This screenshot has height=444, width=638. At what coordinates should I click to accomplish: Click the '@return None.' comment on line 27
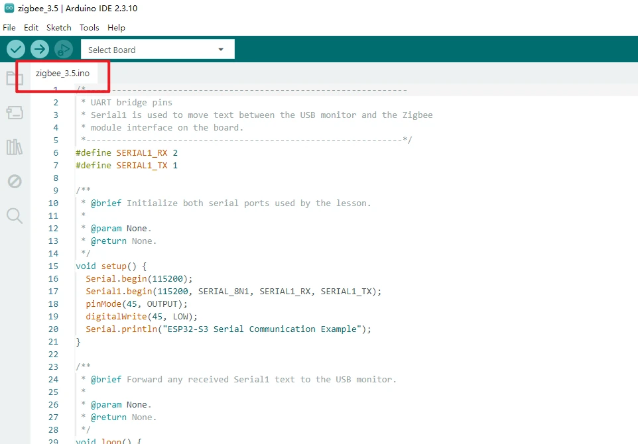(x=123, y=417)
